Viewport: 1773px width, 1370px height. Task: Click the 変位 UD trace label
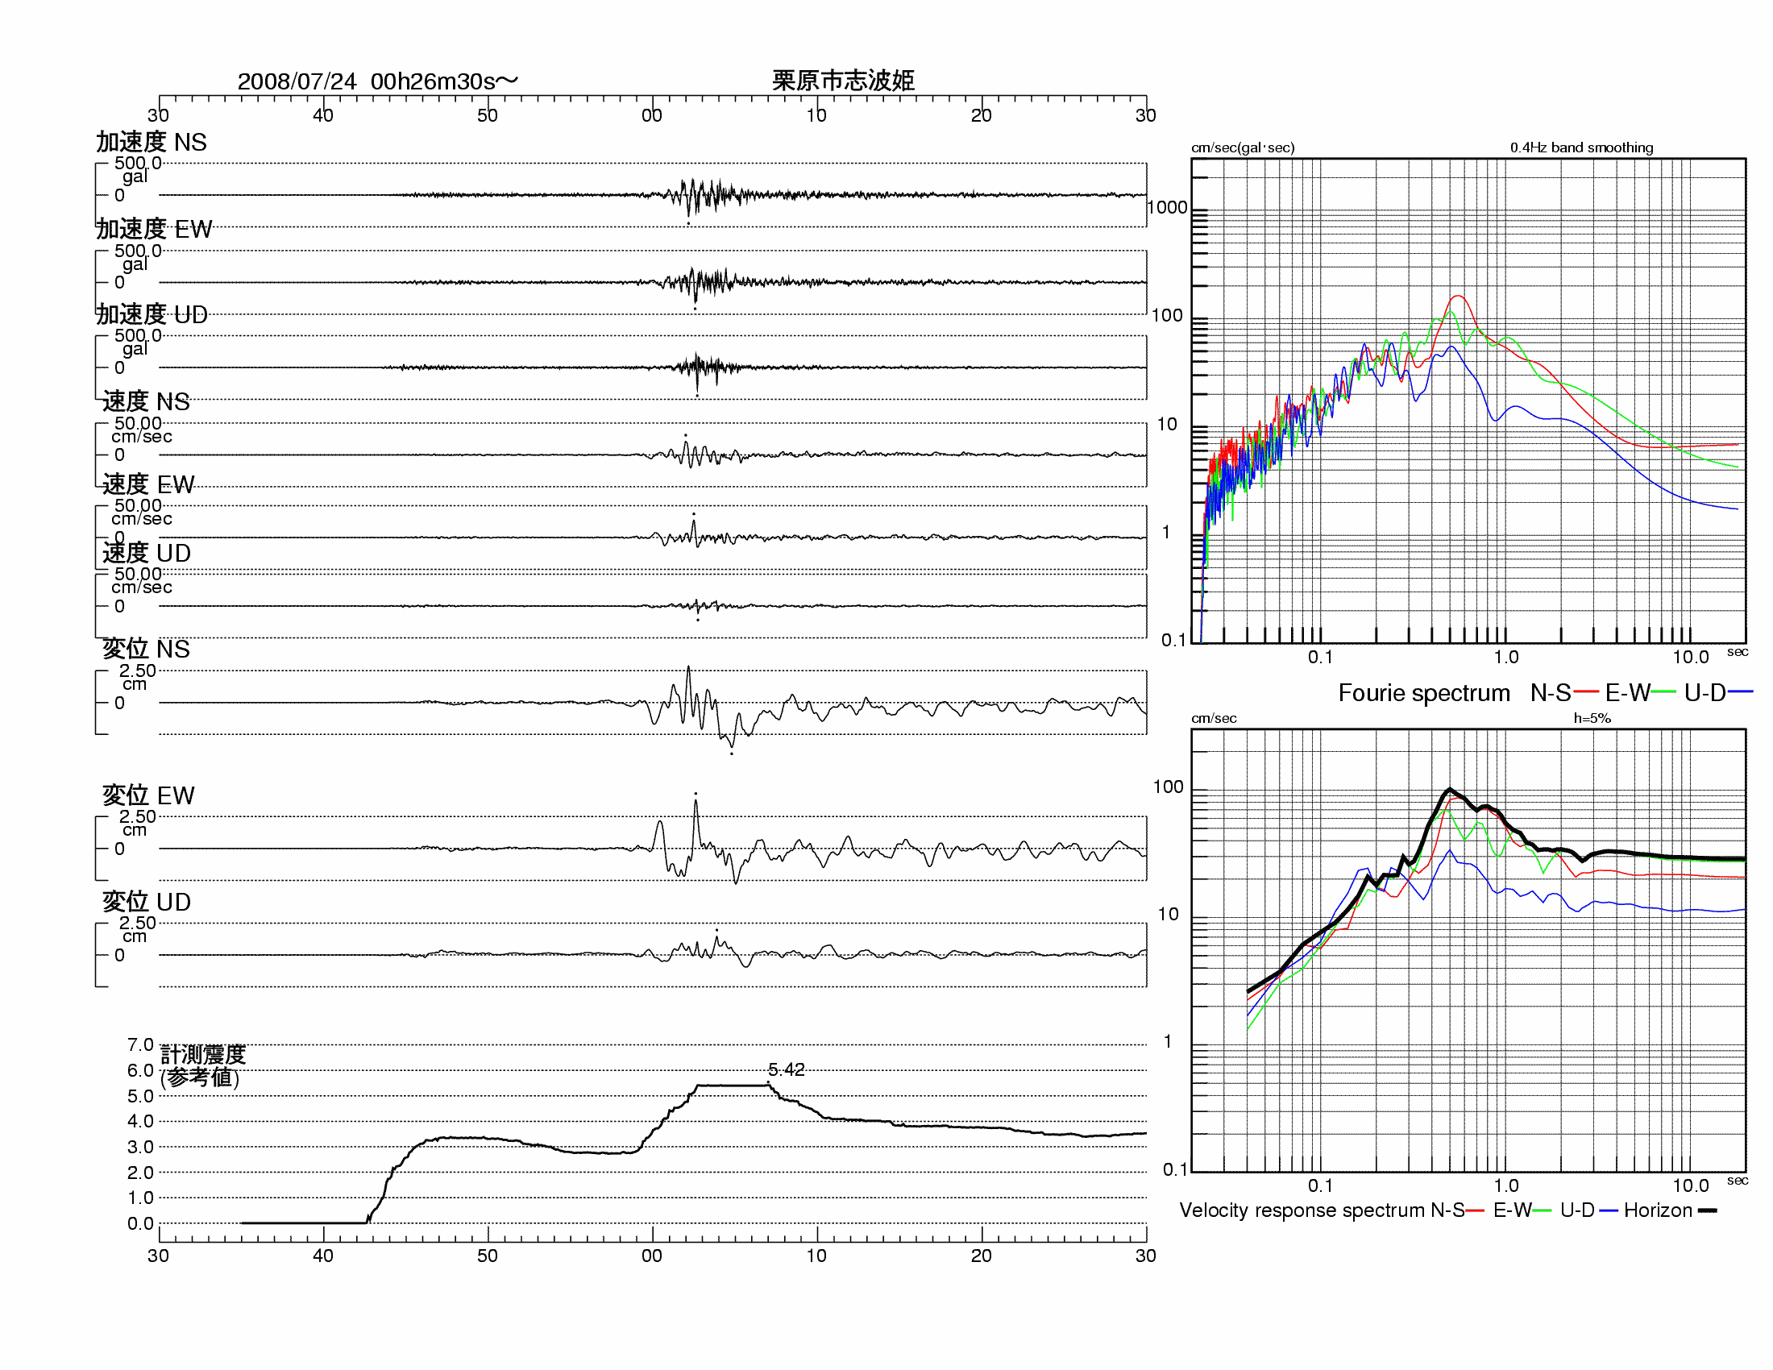coord(146,901)
